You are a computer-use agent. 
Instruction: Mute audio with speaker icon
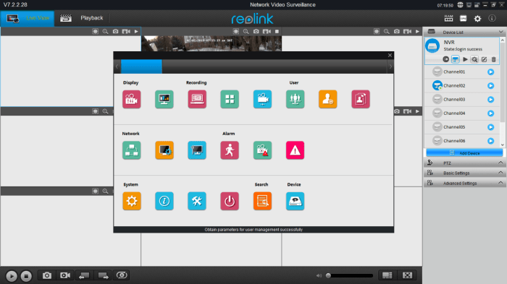click(319, 275)
